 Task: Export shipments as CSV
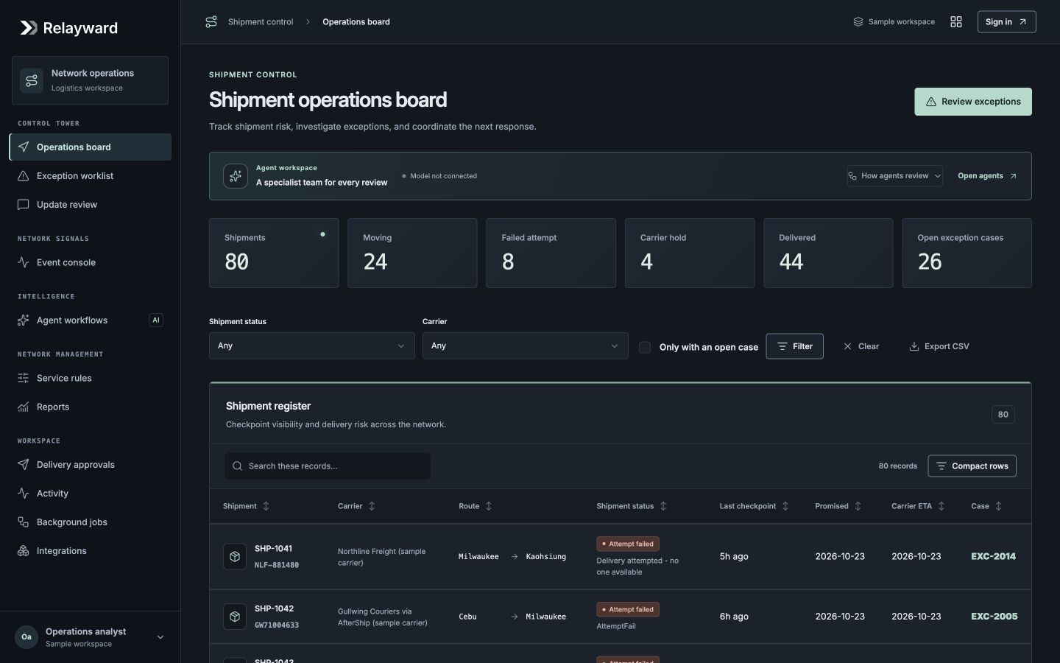point(939,346)
